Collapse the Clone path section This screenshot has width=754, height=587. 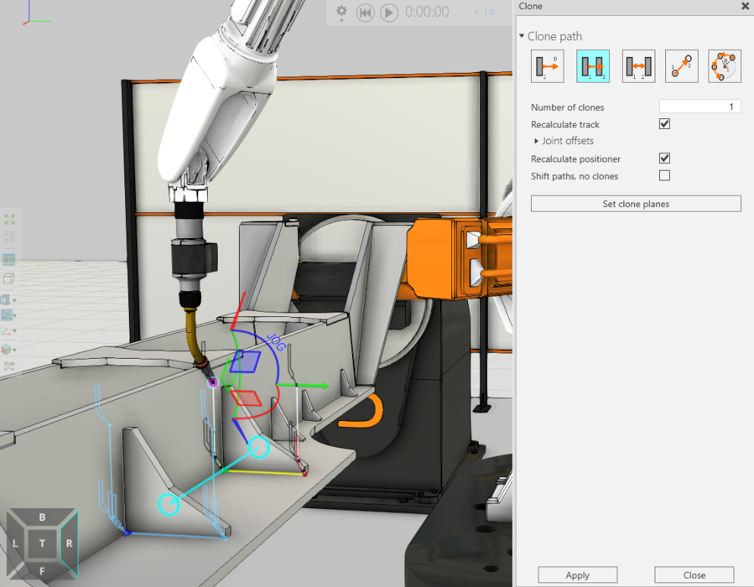tap(522, 36)
